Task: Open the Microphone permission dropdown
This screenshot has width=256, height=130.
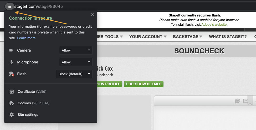Action: click(76, 62)
